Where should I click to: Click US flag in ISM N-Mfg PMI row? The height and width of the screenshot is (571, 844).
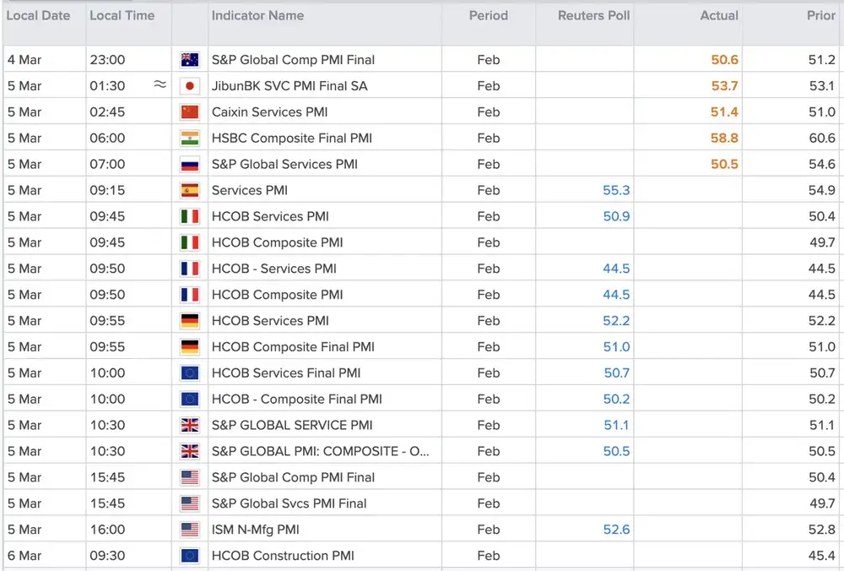[189, 530]
